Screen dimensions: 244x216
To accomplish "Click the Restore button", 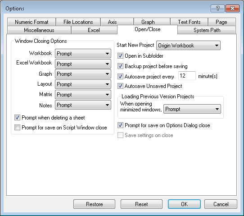I will pyautogui.click(x=94, y=204).
